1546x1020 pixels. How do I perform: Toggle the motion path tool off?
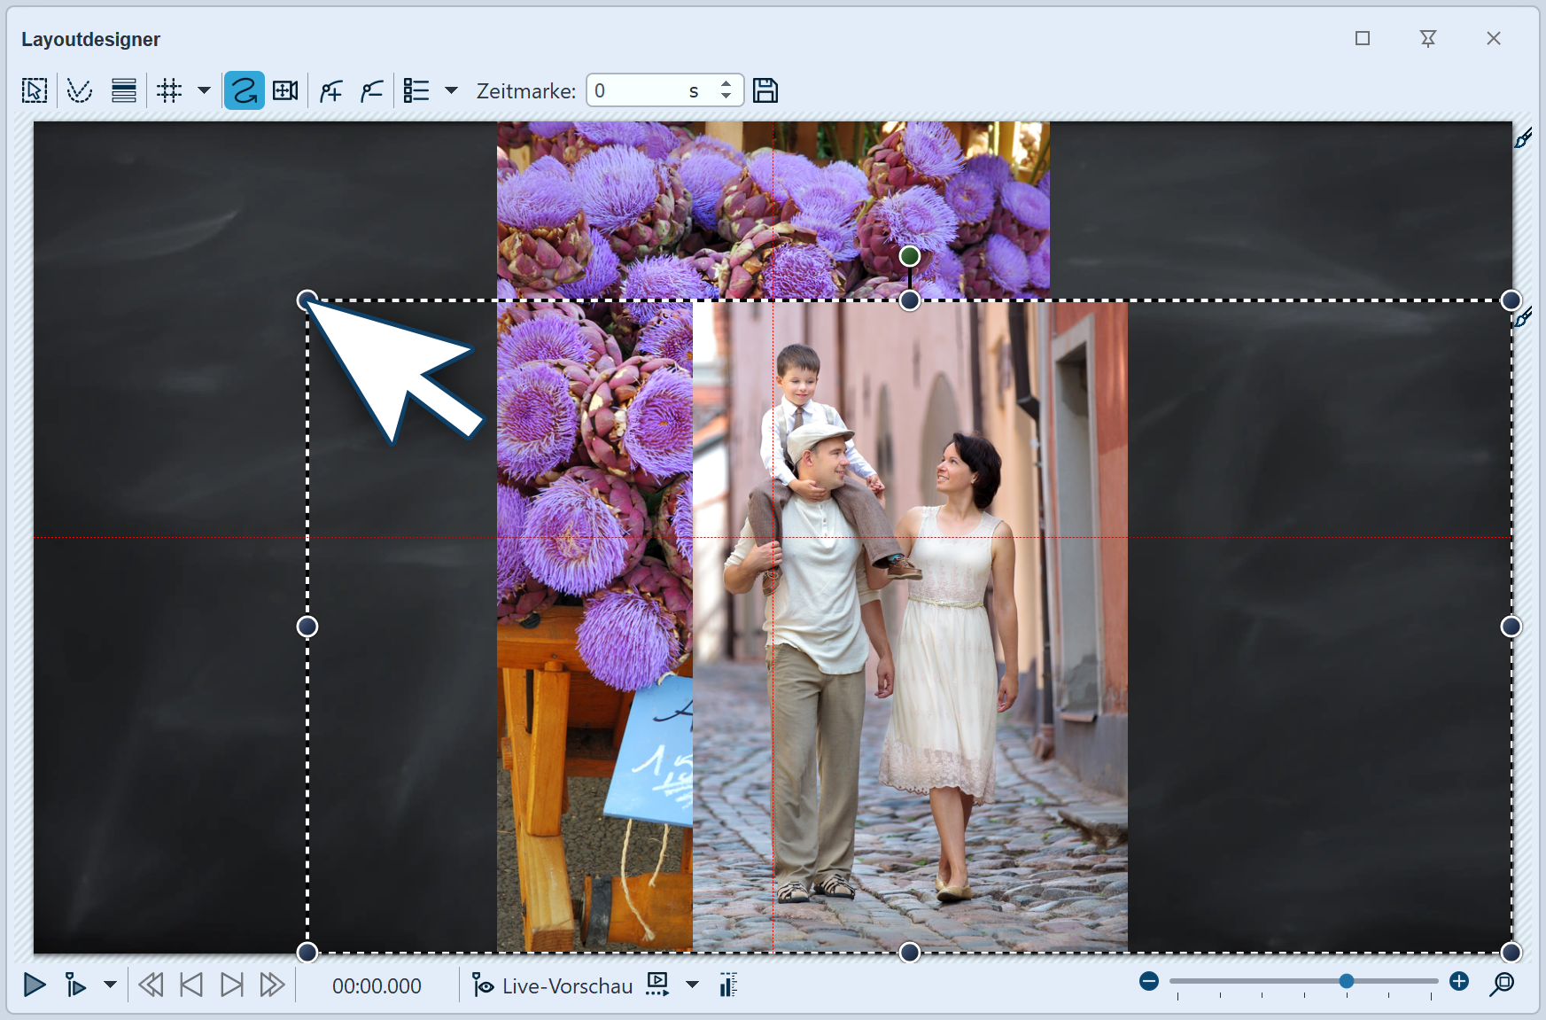(245, 90)
